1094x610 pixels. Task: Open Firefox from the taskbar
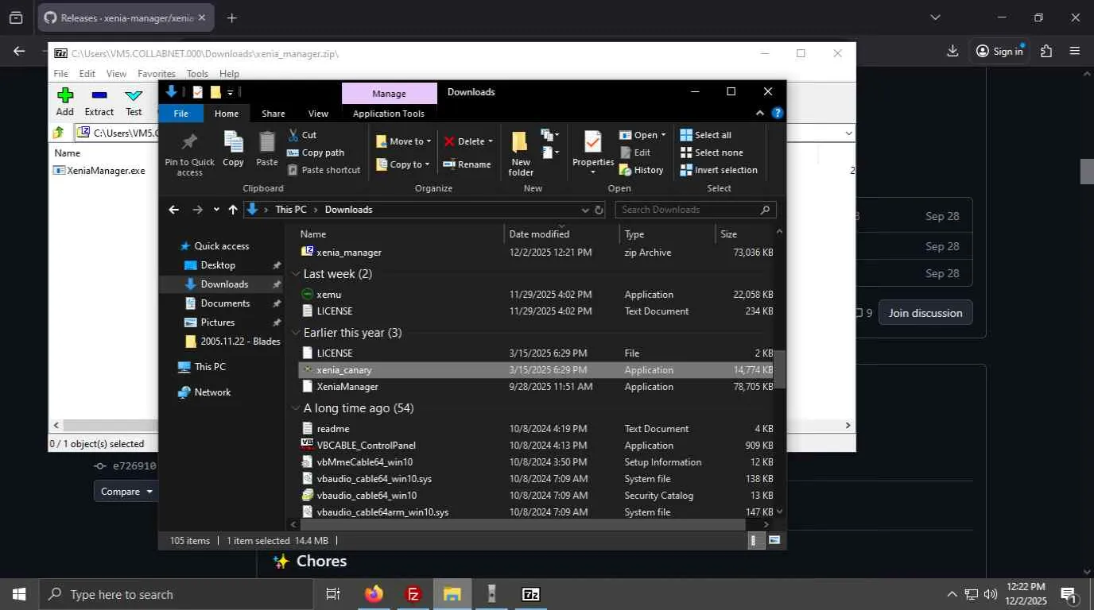pos(374,594)
